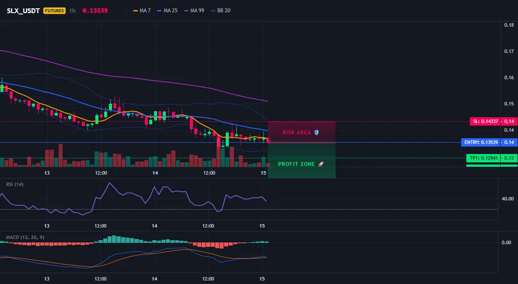
Task: Click the 14 date label under volume bars
Action: 155,173
